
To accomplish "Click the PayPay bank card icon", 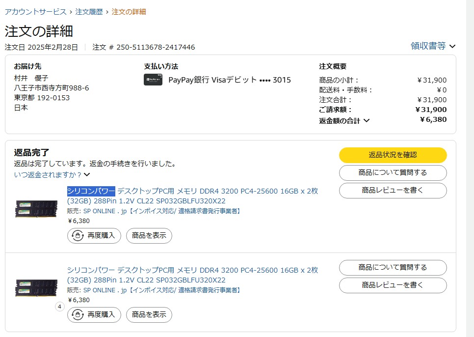I will pos(153,80).
